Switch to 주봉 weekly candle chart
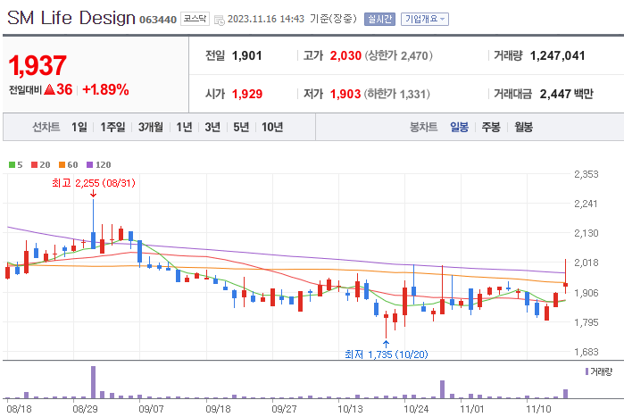Viewport: 624px width, 417px height. tap(491, 128)
